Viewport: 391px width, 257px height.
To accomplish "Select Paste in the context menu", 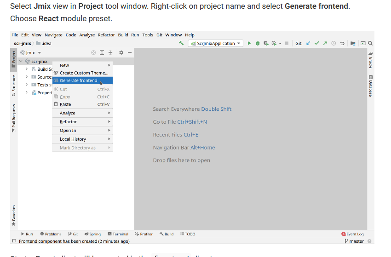I will coord(82,104).
